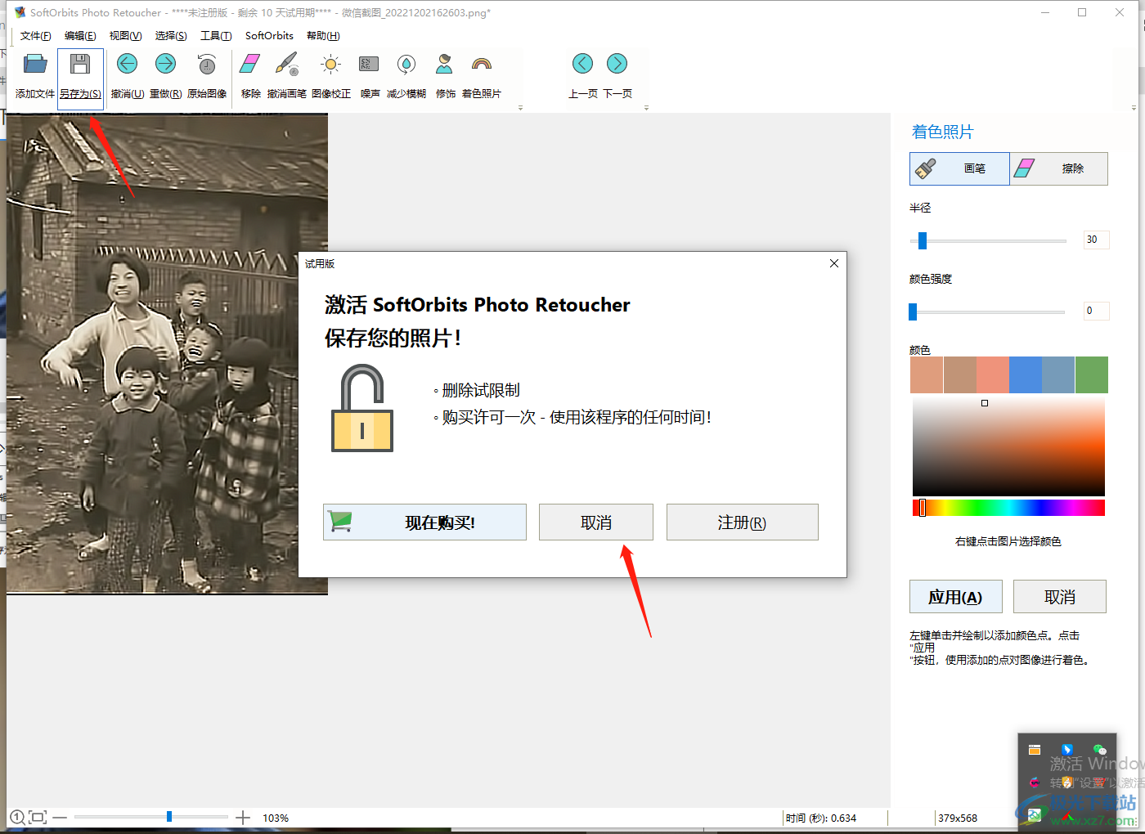
Task: Click the Original Image clock icon
Action: tap(207, 64)
